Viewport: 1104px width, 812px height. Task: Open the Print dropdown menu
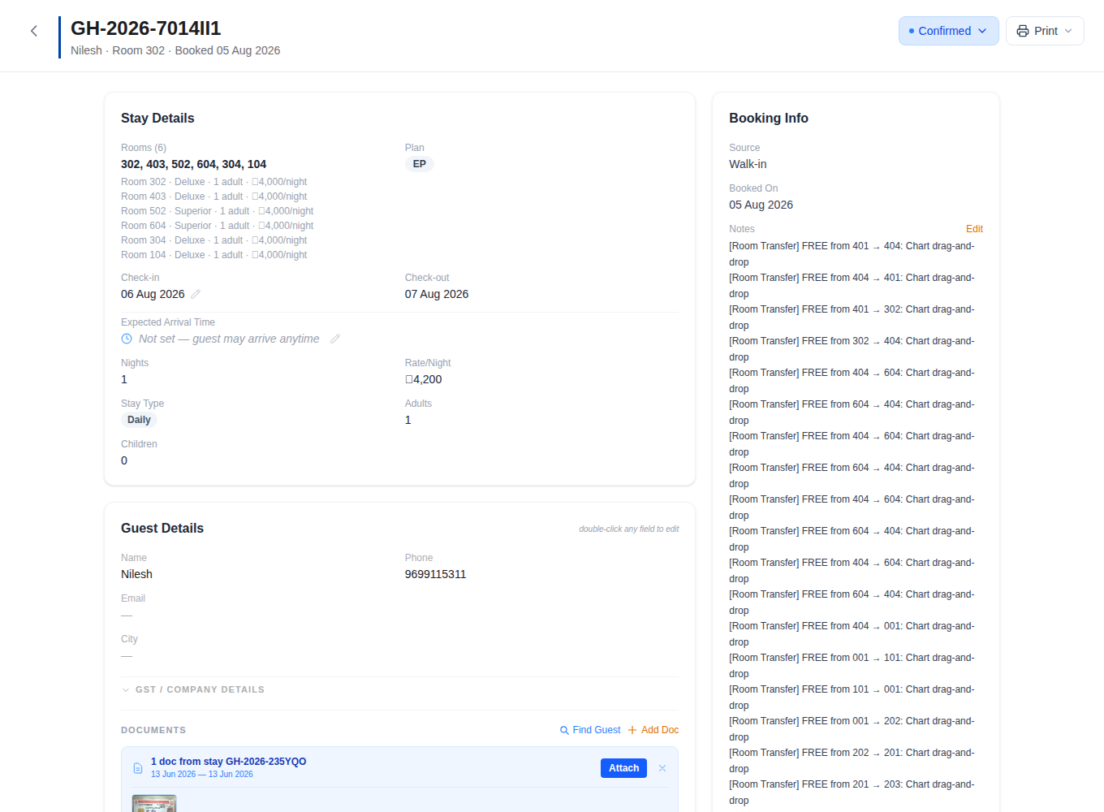coord(1045,31)
